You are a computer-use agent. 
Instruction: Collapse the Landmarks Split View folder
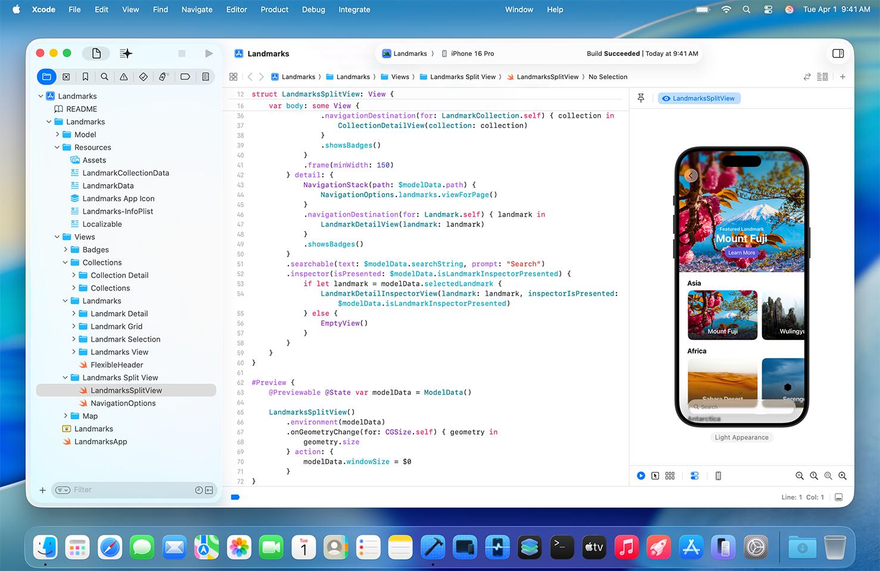[66, 377]
